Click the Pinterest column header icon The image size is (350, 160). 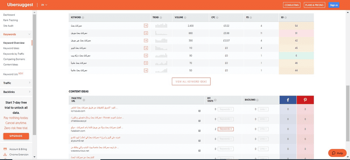tap(305, 100)
